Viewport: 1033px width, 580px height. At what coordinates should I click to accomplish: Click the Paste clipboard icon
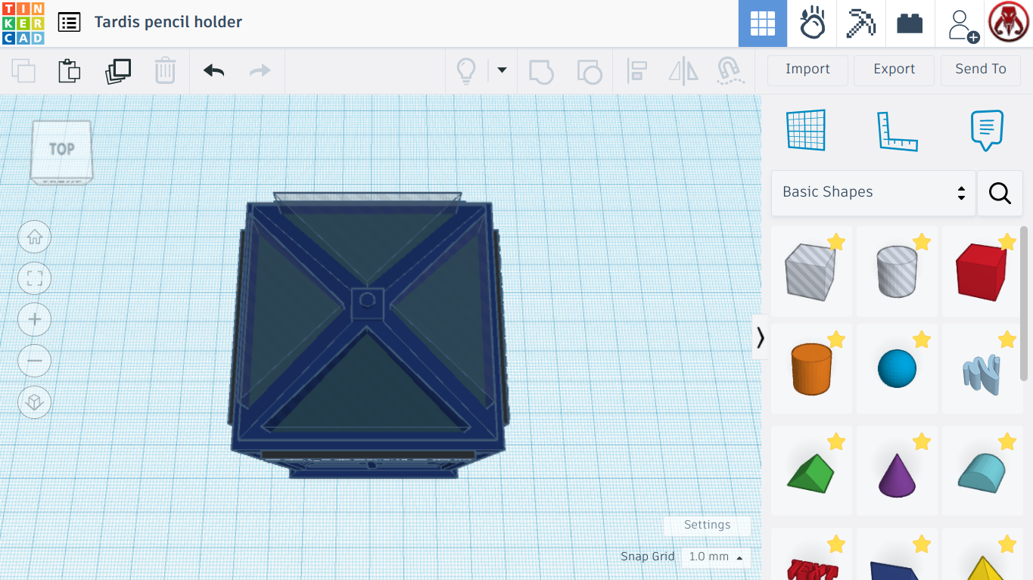(x=70, y=71)
